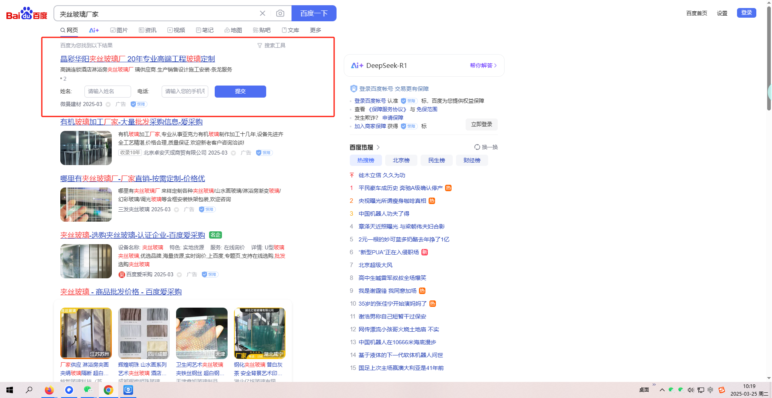Click the 申请保障 link

[393, 118]
